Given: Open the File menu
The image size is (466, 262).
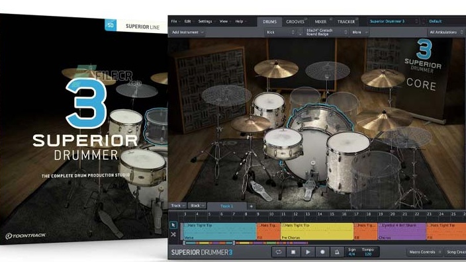Looking at the screenshot, I should (175, 21).
